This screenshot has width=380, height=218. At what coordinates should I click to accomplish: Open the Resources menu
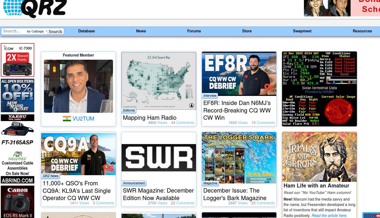point(362,31)
